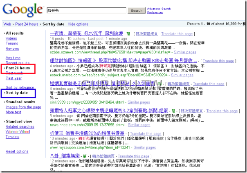The height and width of the screenshot is (173, 247).
Task: Choose Past week filter
Action: (14, 73)
